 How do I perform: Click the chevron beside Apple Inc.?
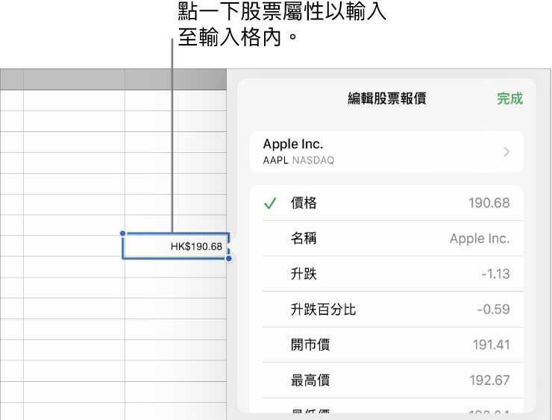pyautogui.click(x=506, y=151)
